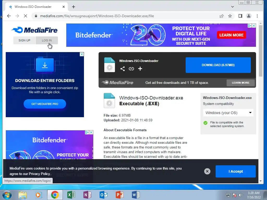The width and height of the screenshot is (267, 200).
Task: Close Download Entire Folders ad
Action: click(x=82, y=54)
